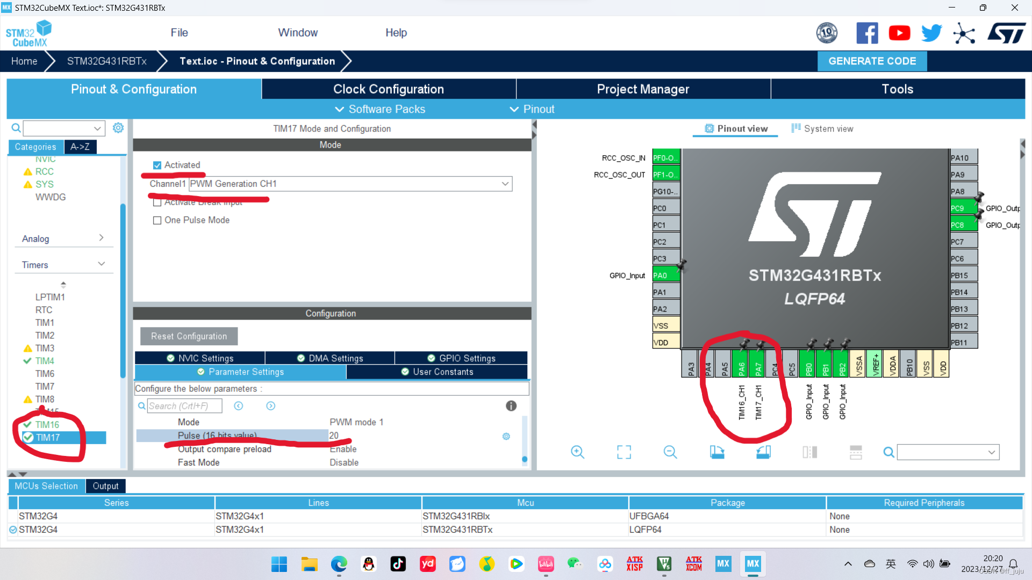Open the Pinout dropdown menu
Image resolution: width=1032 pixels, height=580 pixels.
[532, 109]
